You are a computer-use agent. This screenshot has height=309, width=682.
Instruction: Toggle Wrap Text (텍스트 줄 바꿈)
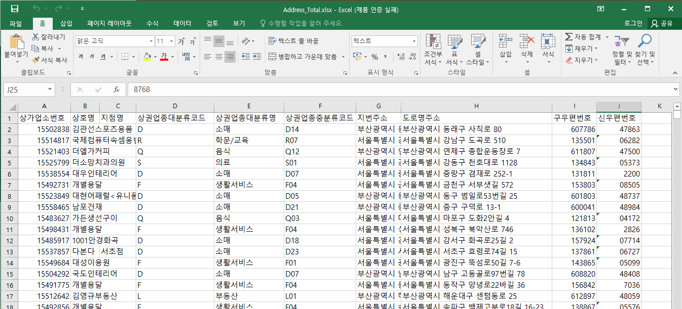pos(293,41)
